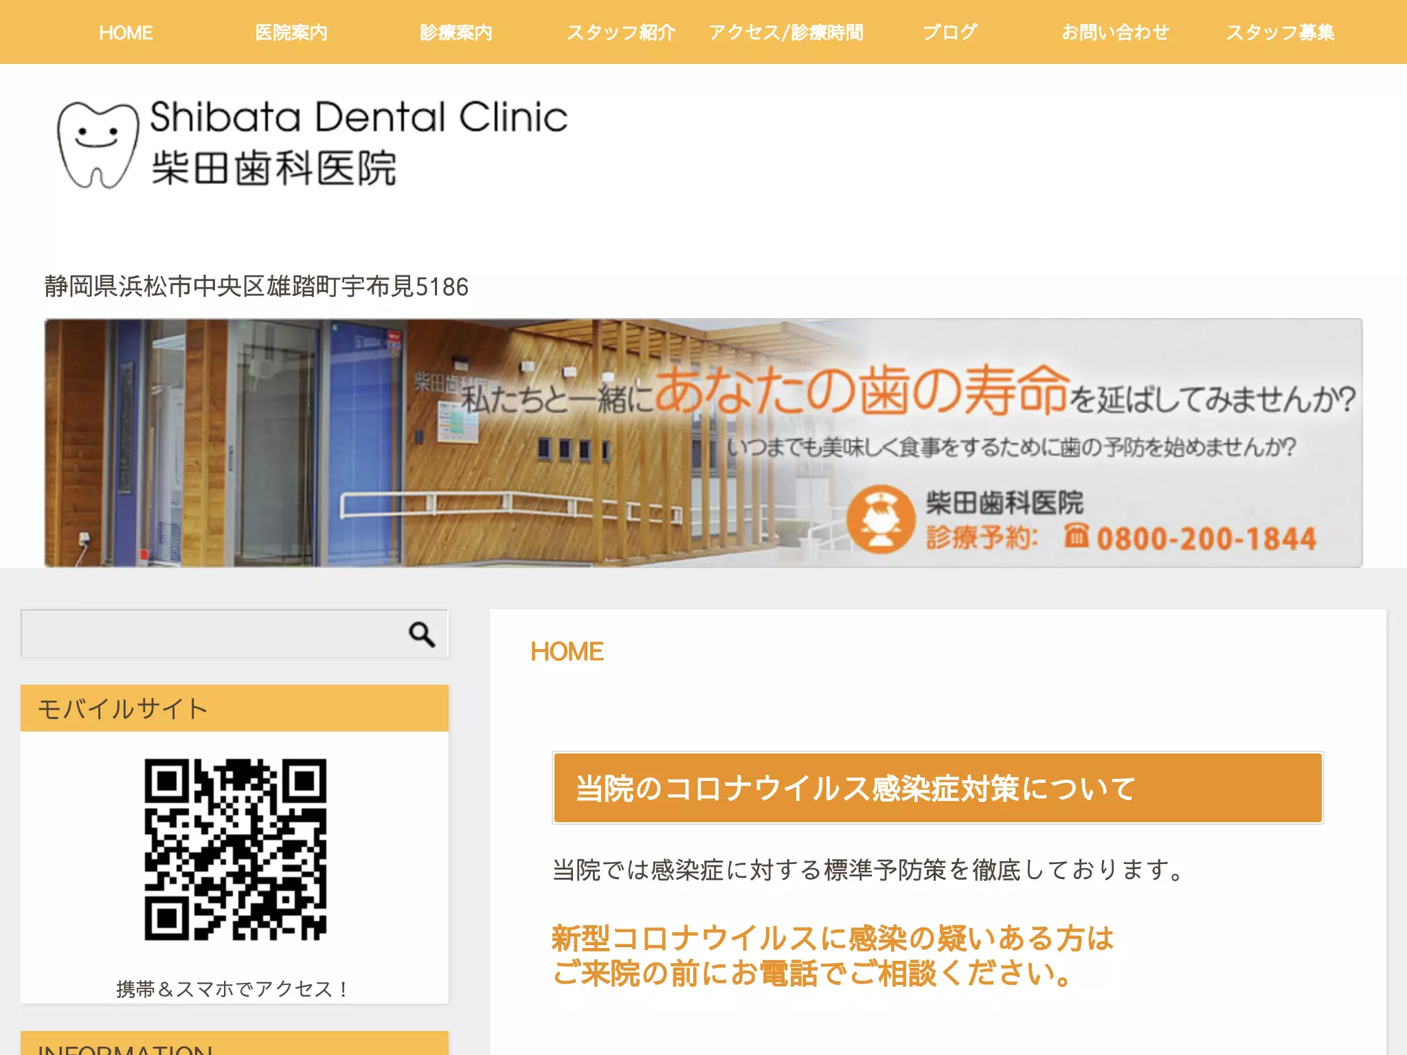Visit the ブログ menu link
This screenshot has width=1407, height=1055.
pos(950,32)
